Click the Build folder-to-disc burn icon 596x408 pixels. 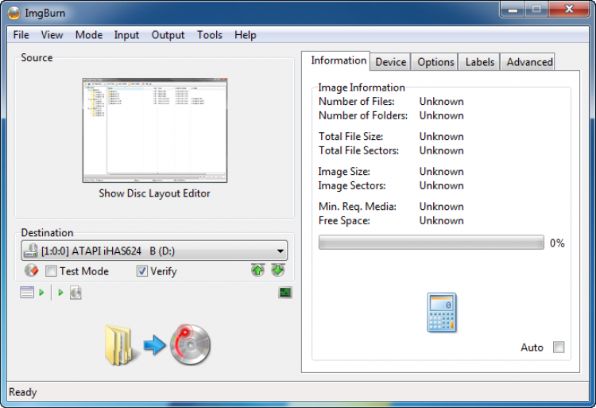(x=157, y=344)
